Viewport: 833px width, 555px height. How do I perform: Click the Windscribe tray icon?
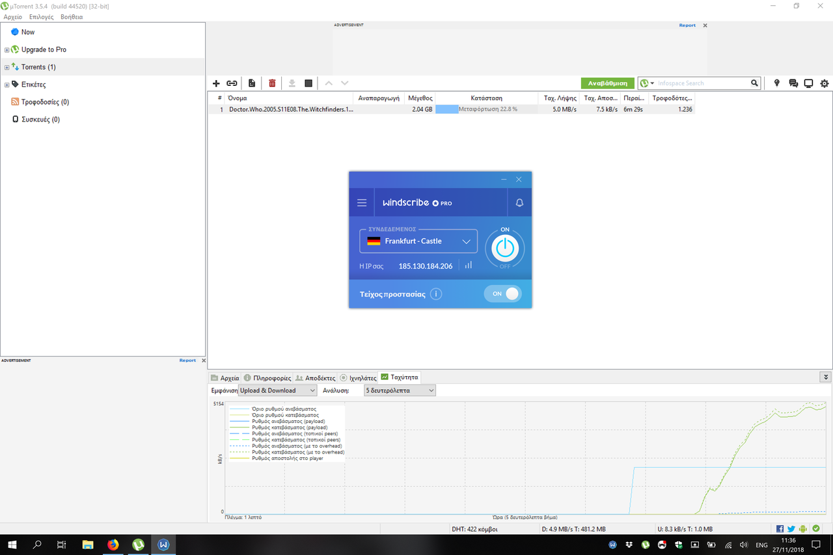click(613, 545)
